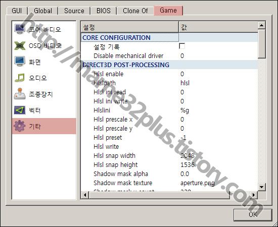Select the DIRECT3D POST-PROCESSING section row
The image size is (278, 227).
tap(169, 65)
